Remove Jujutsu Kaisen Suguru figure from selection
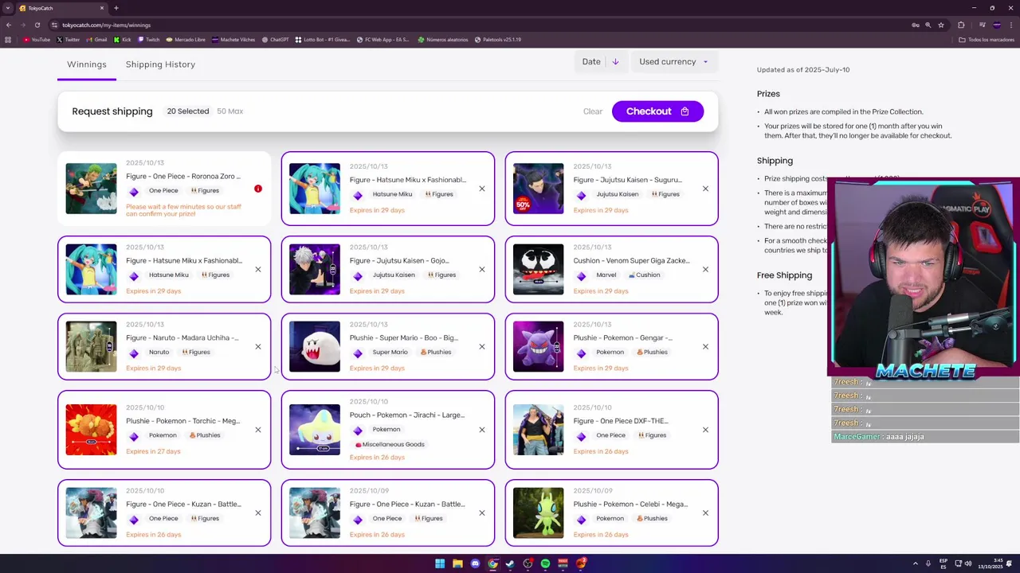Screen dimensions: 1020x573 click(705, 189)
